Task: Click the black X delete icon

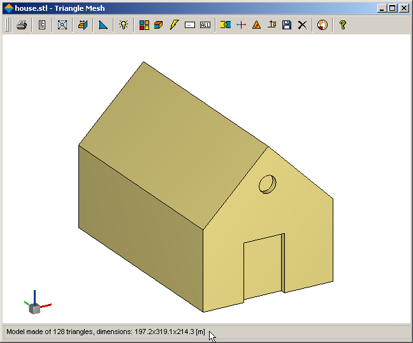Action: pos(302,26)
